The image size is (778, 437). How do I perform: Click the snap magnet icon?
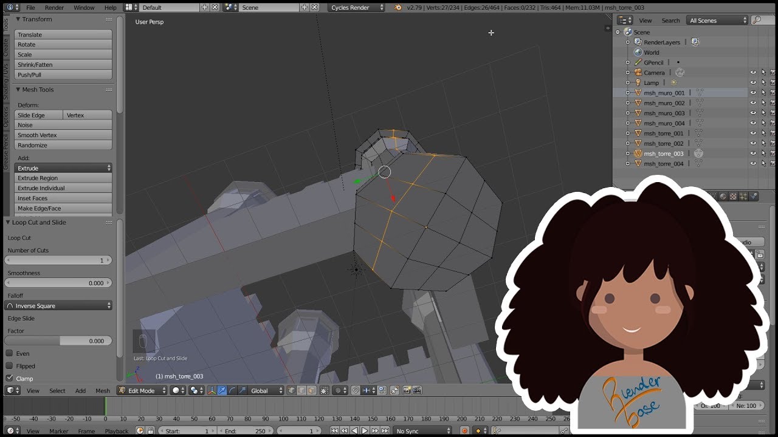(x=354, y=390)
